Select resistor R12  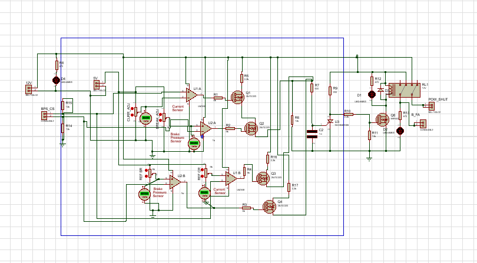click(372, 81)
